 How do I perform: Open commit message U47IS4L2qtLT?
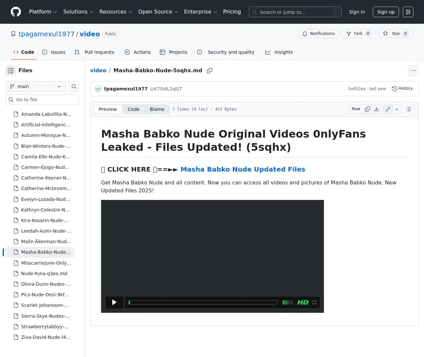coord(166,89)
